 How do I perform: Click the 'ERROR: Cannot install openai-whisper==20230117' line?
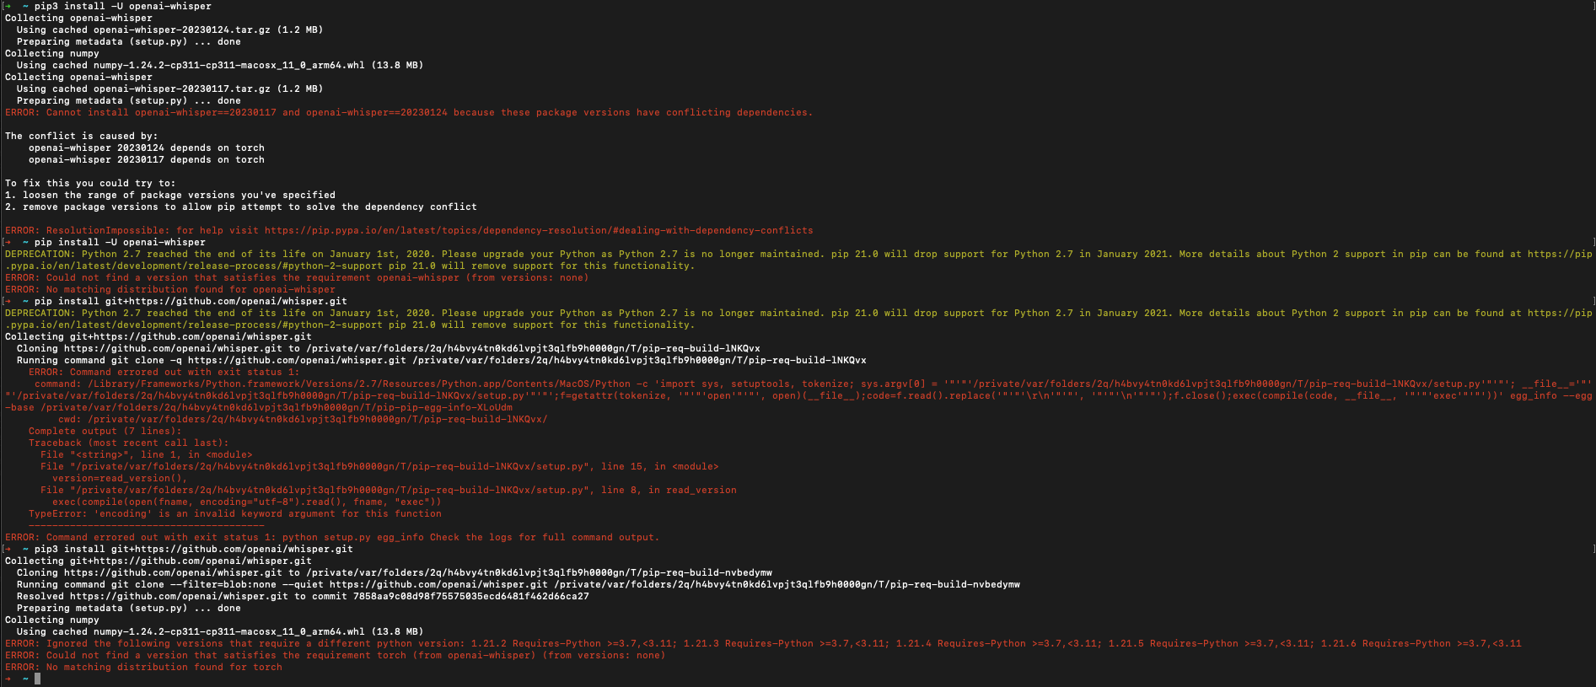click(x=409, y=112)
